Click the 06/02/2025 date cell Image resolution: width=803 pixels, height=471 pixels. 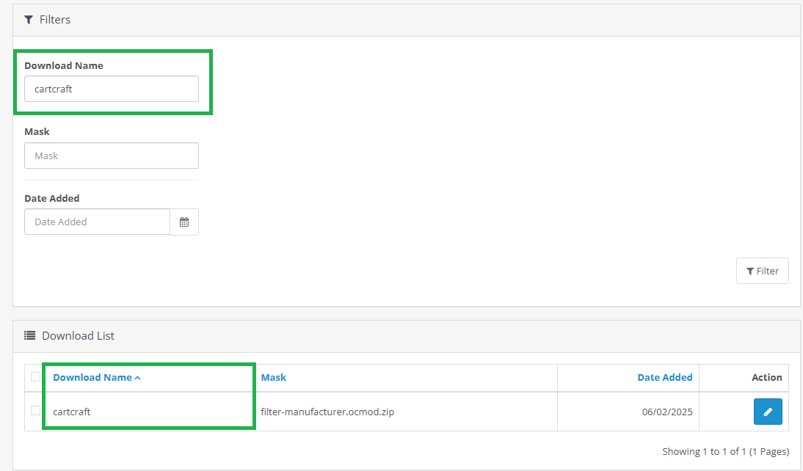tap(666, 412)
